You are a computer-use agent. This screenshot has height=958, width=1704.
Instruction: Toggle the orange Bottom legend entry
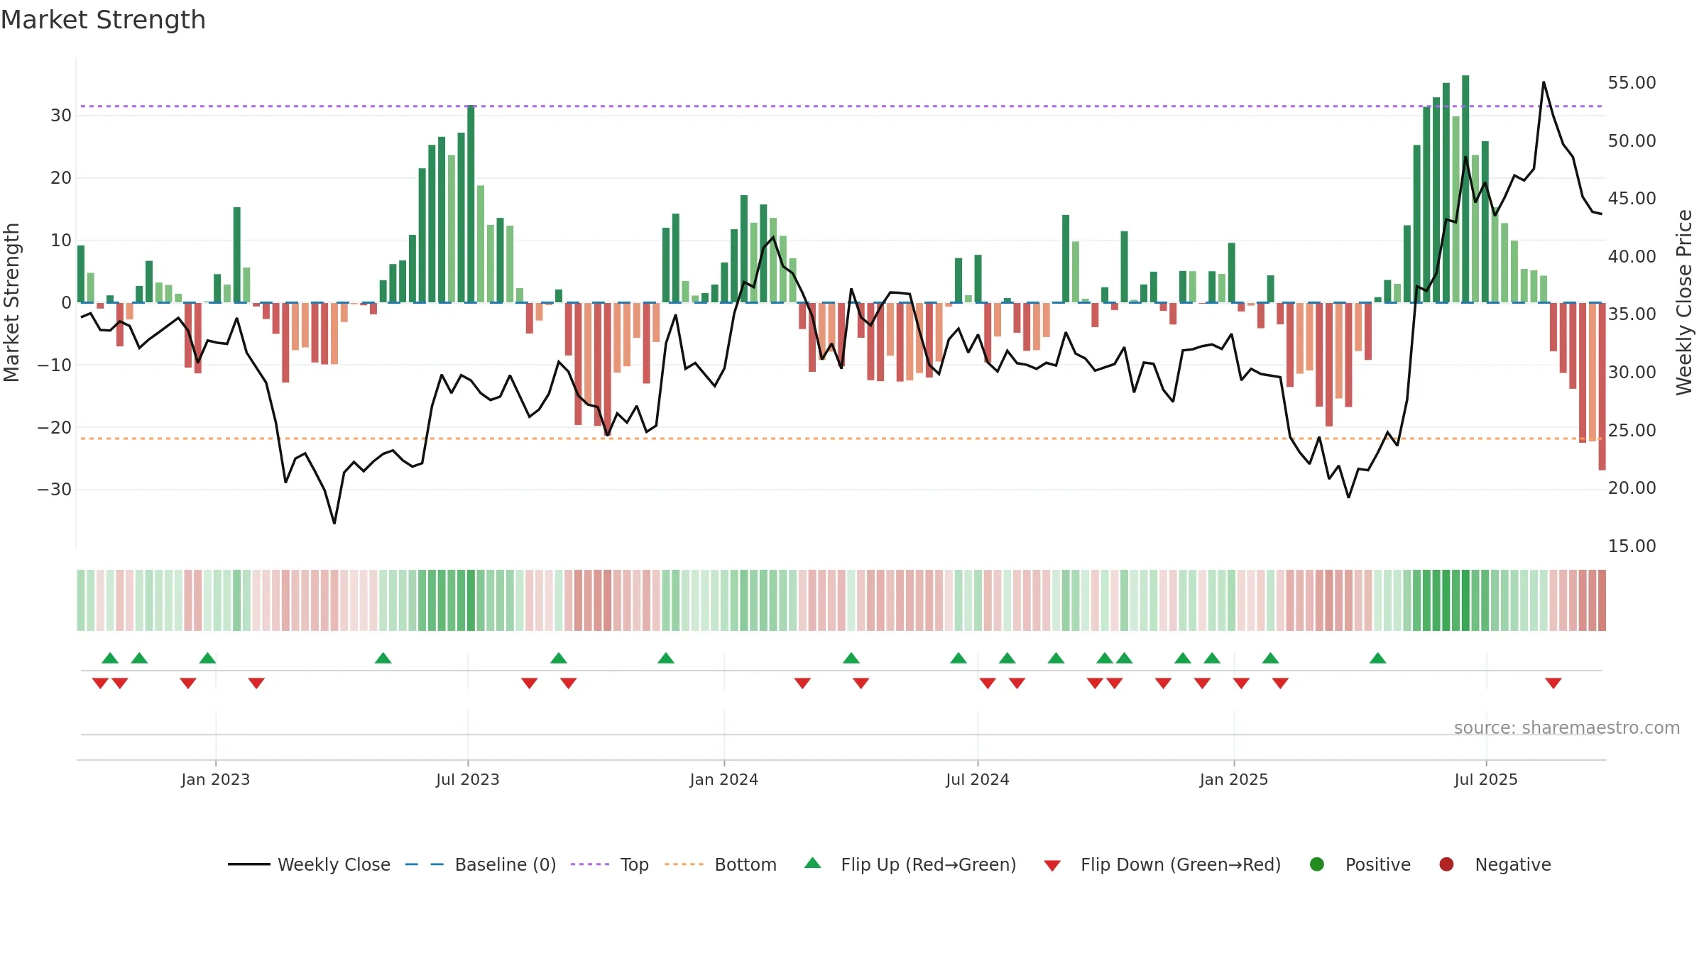(720, 864)
